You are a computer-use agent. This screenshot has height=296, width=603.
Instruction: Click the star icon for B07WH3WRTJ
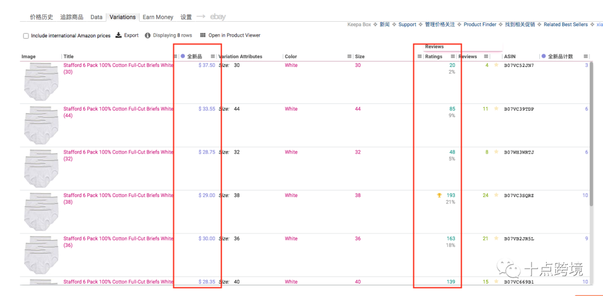click(x=496, y=152)
